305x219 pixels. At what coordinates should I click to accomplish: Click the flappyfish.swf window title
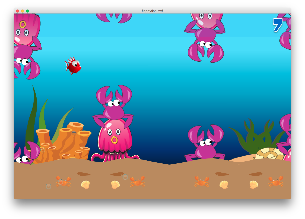tap(152, 11)
